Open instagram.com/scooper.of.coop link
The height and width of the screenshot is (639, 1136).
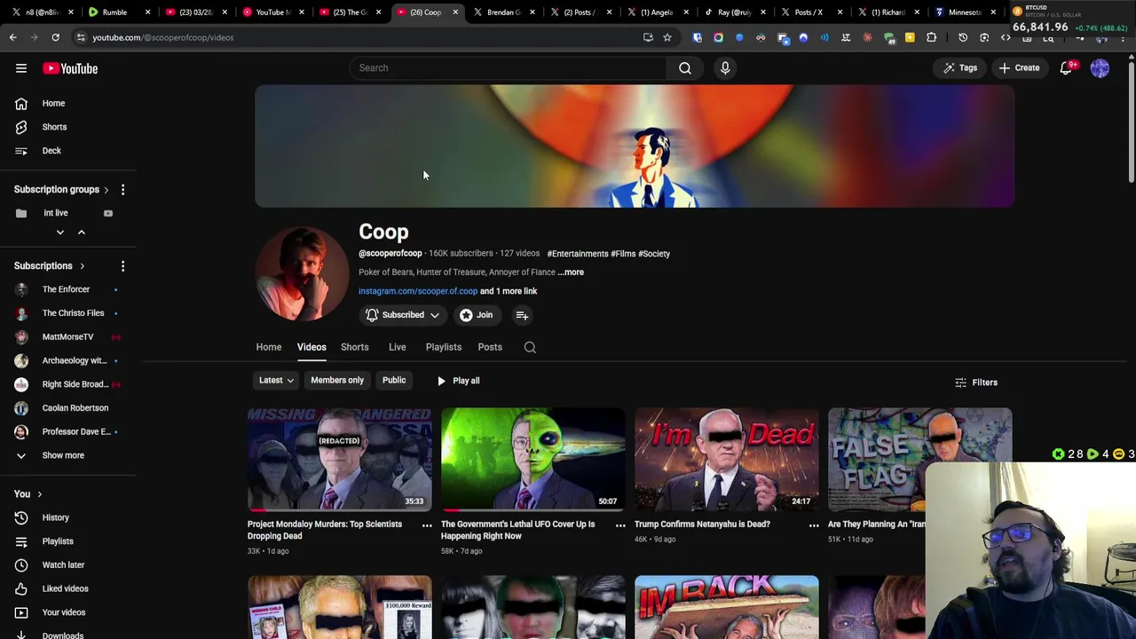[418, 291]
